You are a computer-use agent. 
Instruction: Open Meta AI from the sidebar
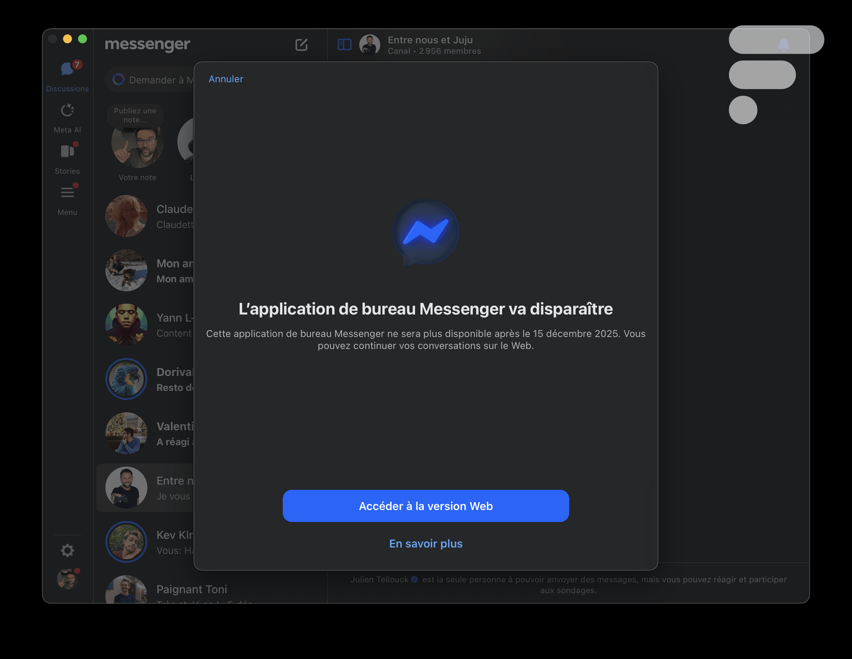click(x=67, y=111)
